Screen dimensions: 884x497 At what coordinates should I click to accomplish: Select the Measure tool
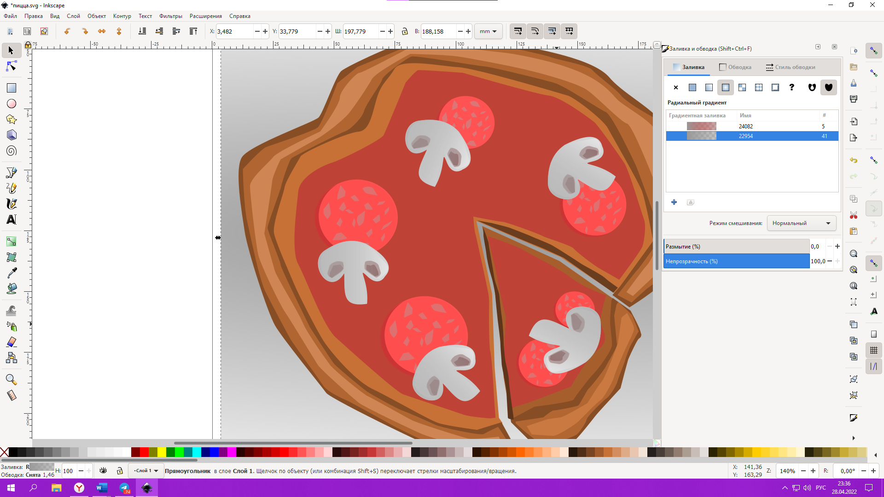tap(12, 395)
